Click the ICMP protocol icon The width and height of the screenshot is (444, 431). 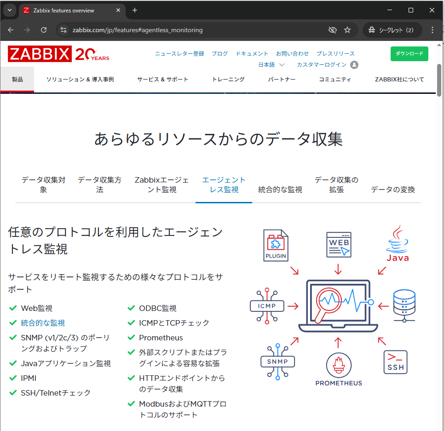[267, 305]
